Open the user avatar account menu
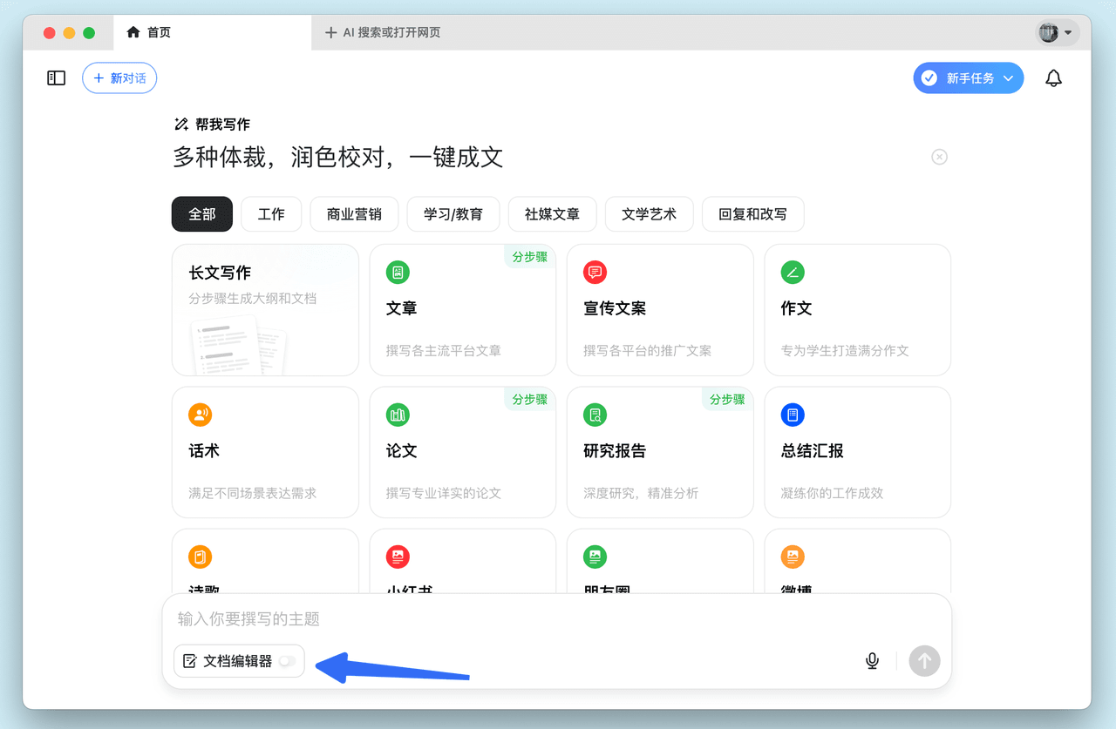Viewport: 1116px width, 729px height. 1057,33
